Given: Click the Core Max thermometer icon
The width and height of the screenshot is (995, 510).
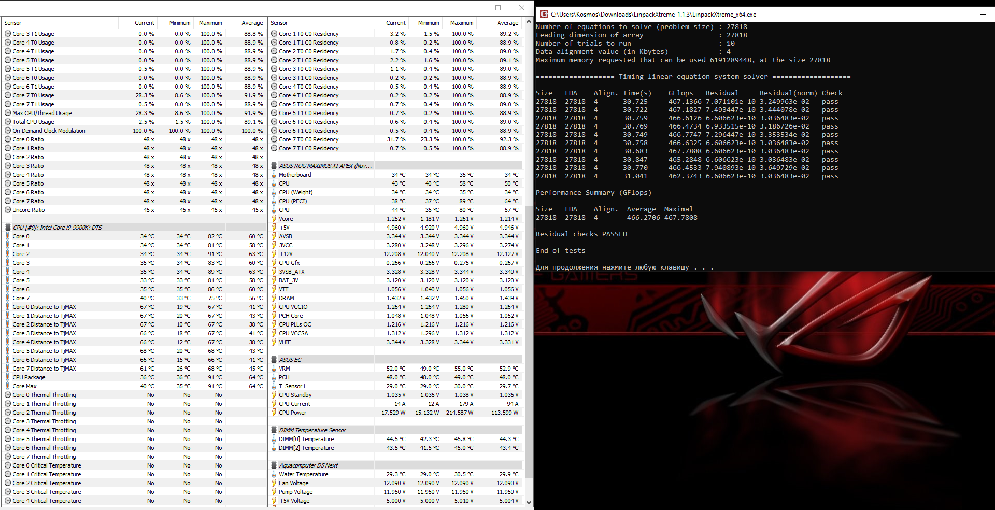Looking at the screenshot, I should point(8,386).
